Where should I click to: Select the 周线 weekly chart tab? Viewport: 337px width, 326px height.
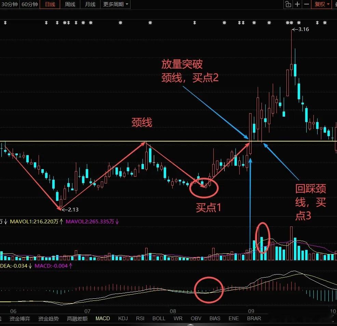click(70, 4)
